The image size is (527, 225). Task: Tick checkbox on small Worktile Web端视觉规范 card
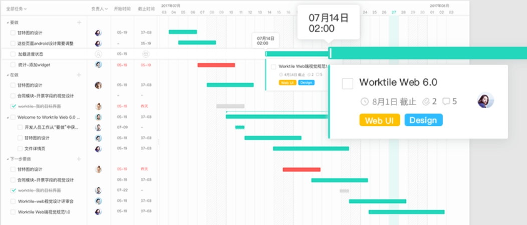coord(274,66)
